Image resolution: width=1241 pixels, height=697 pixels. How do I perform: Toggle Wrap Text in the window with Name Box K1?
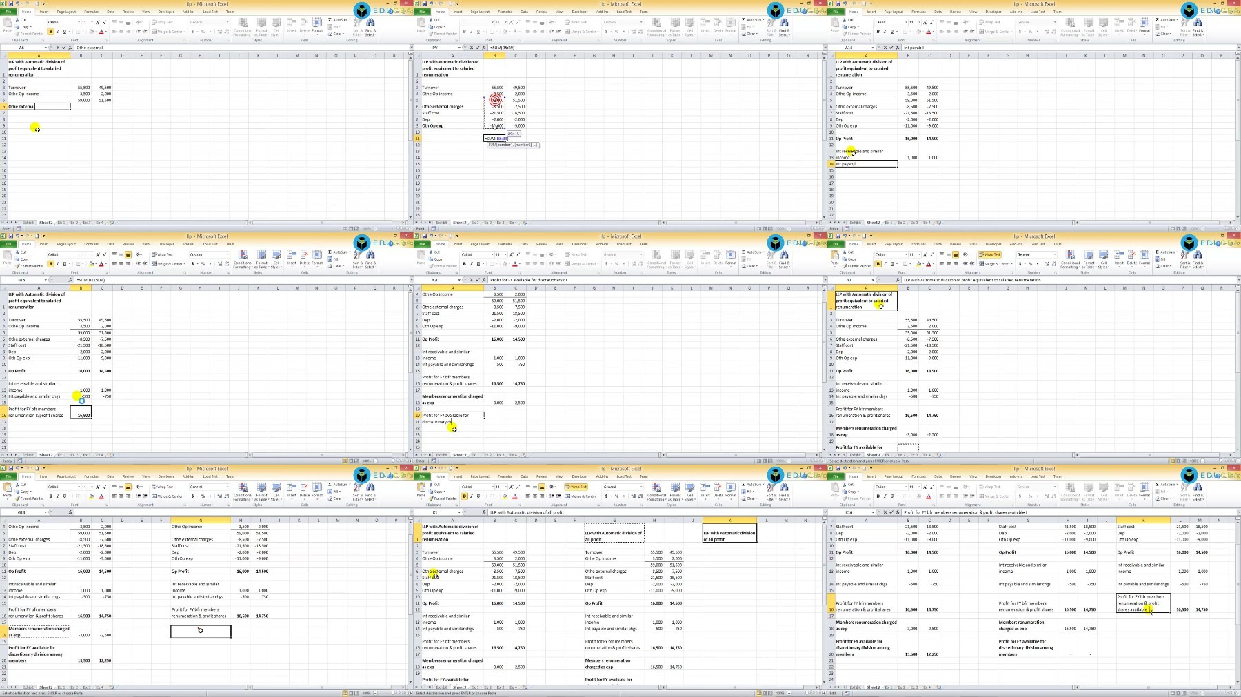[x=576, y=487]
